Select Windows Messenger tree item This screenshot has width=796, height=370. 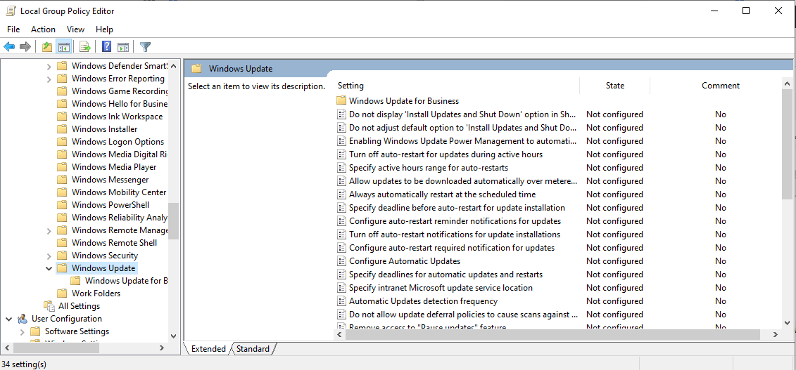click(110, 179)
